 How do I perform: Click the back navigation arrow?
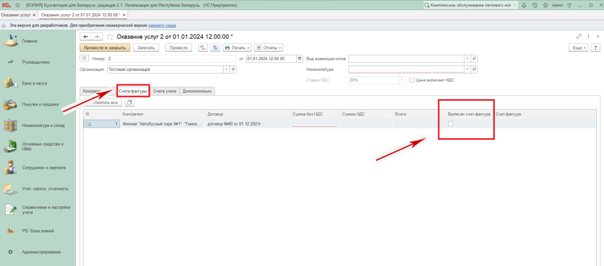86,37
